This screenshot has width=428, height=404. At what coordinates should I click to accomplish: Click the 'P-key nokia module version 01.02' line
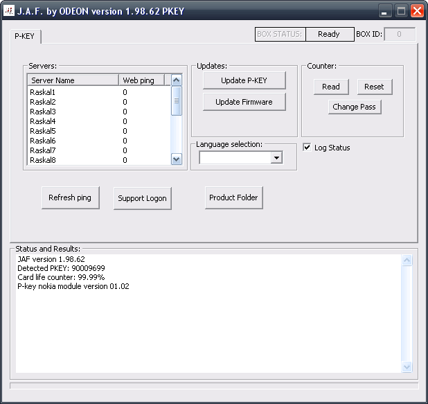(73, 286)
